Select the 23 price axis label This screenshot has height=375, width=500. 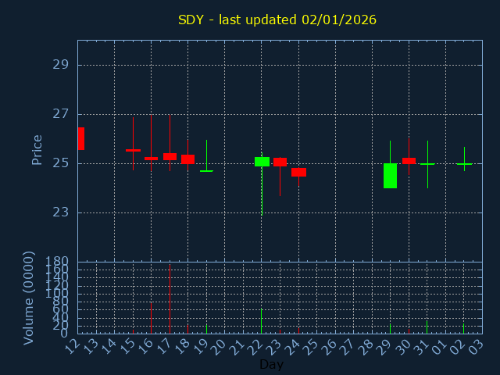coord(60,212)
